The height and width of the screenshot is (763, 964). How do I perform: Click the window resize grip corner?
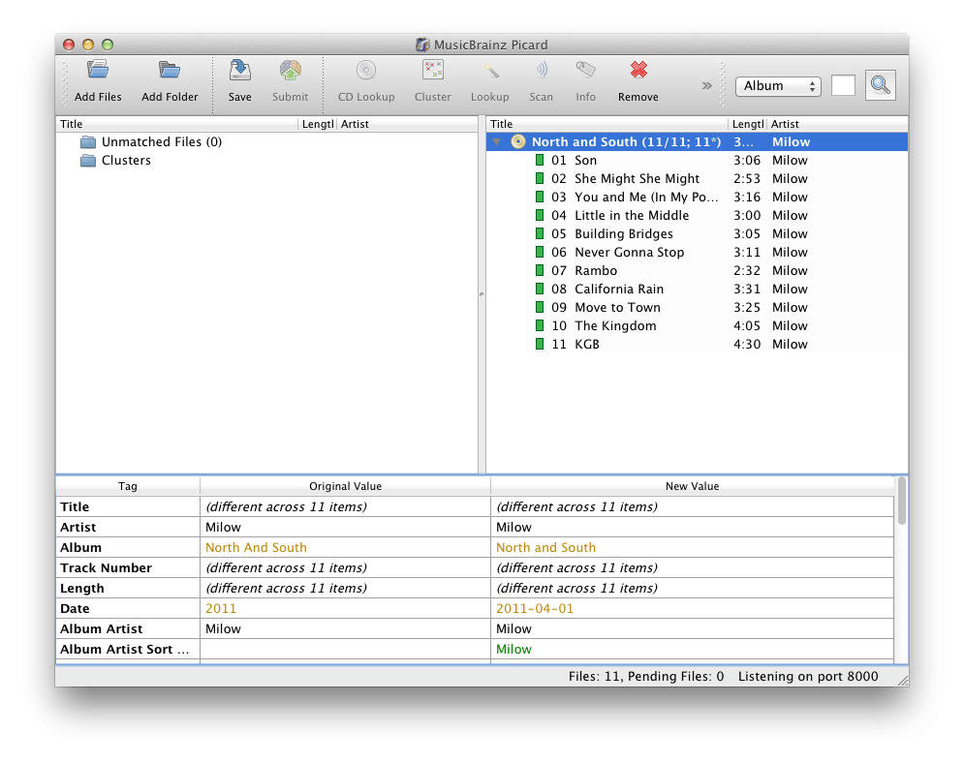903,680
